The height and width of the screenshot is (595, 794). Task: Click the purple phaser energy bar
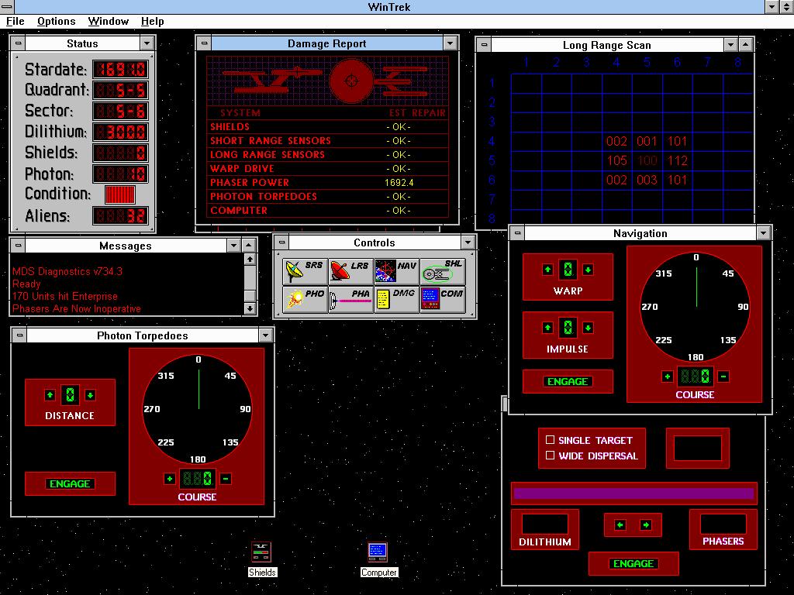click(633, 494)
